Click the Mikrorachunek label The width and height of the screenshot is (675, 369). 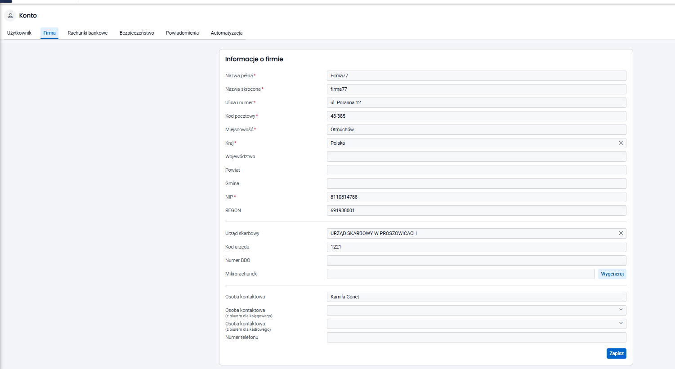point(241,274)
